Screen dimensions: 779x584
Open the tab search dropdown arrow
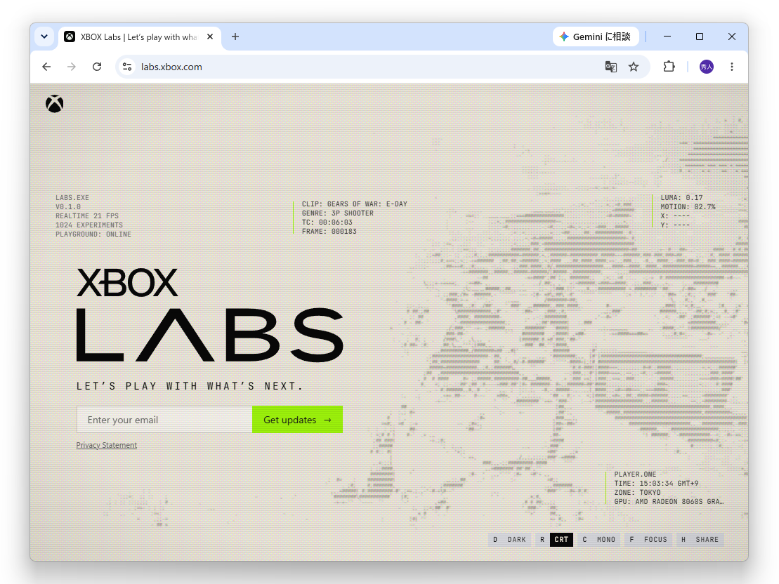(x=44, y=36)
